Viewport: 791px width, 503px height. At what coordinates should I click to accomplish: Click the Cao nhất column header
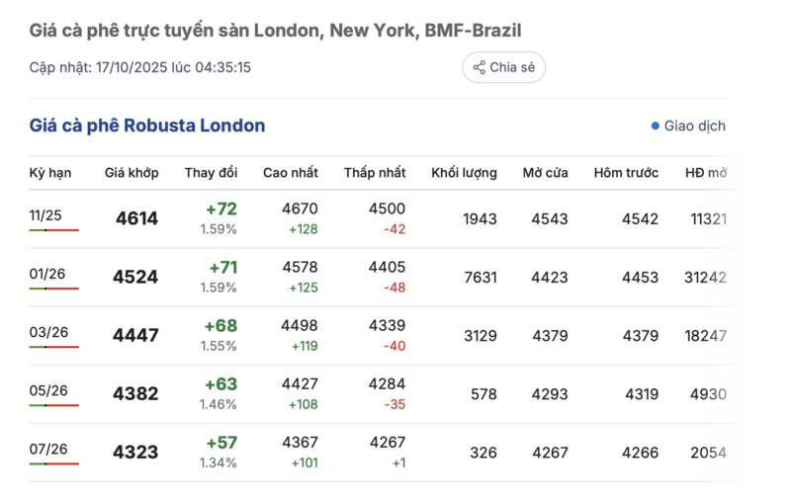point(291,173)
